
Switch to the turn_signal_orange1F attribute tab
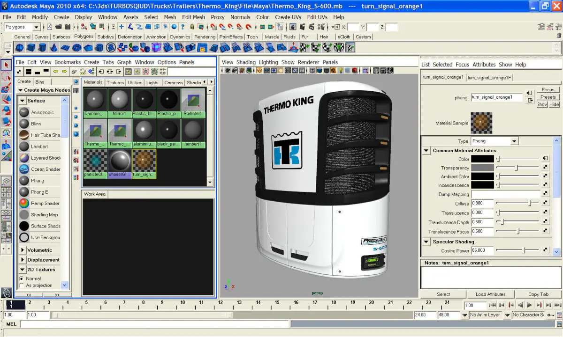pos(489,77)
